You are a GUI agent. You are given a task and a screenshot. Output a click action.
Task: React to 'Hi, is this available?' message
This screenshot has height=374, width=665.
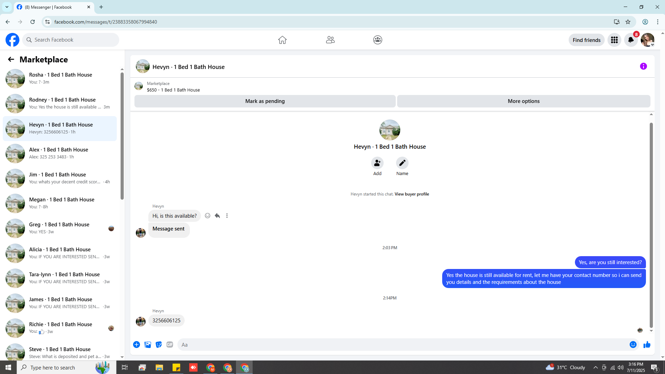point(208,216)
